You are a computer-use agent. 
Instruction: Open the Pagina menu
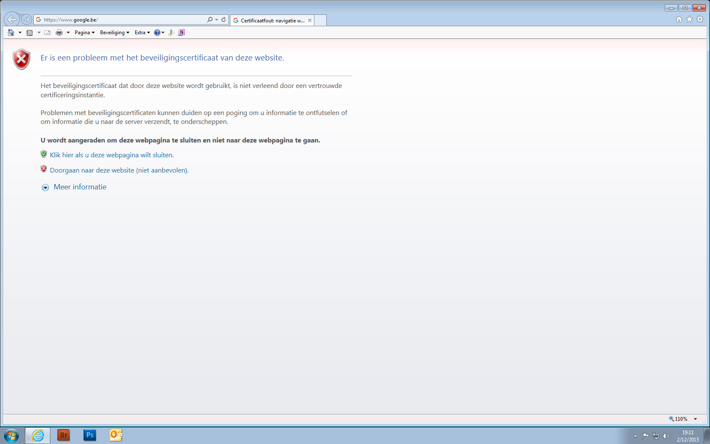coord(84,33)
